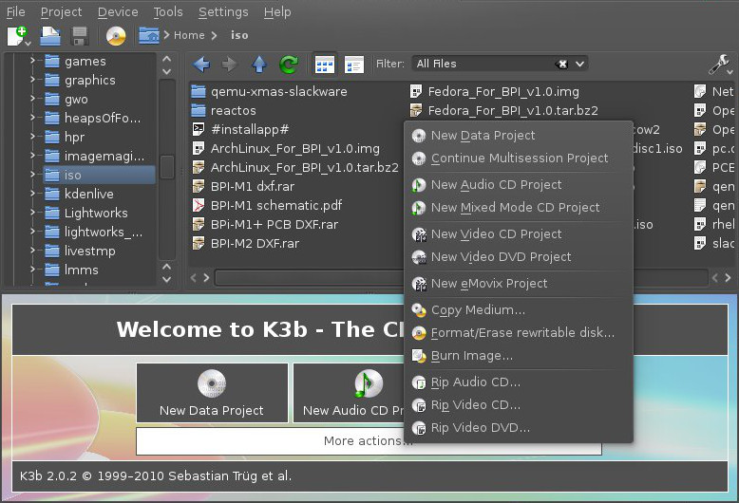
Task: Click the back navigation arrow
Action: pos(201,65)
